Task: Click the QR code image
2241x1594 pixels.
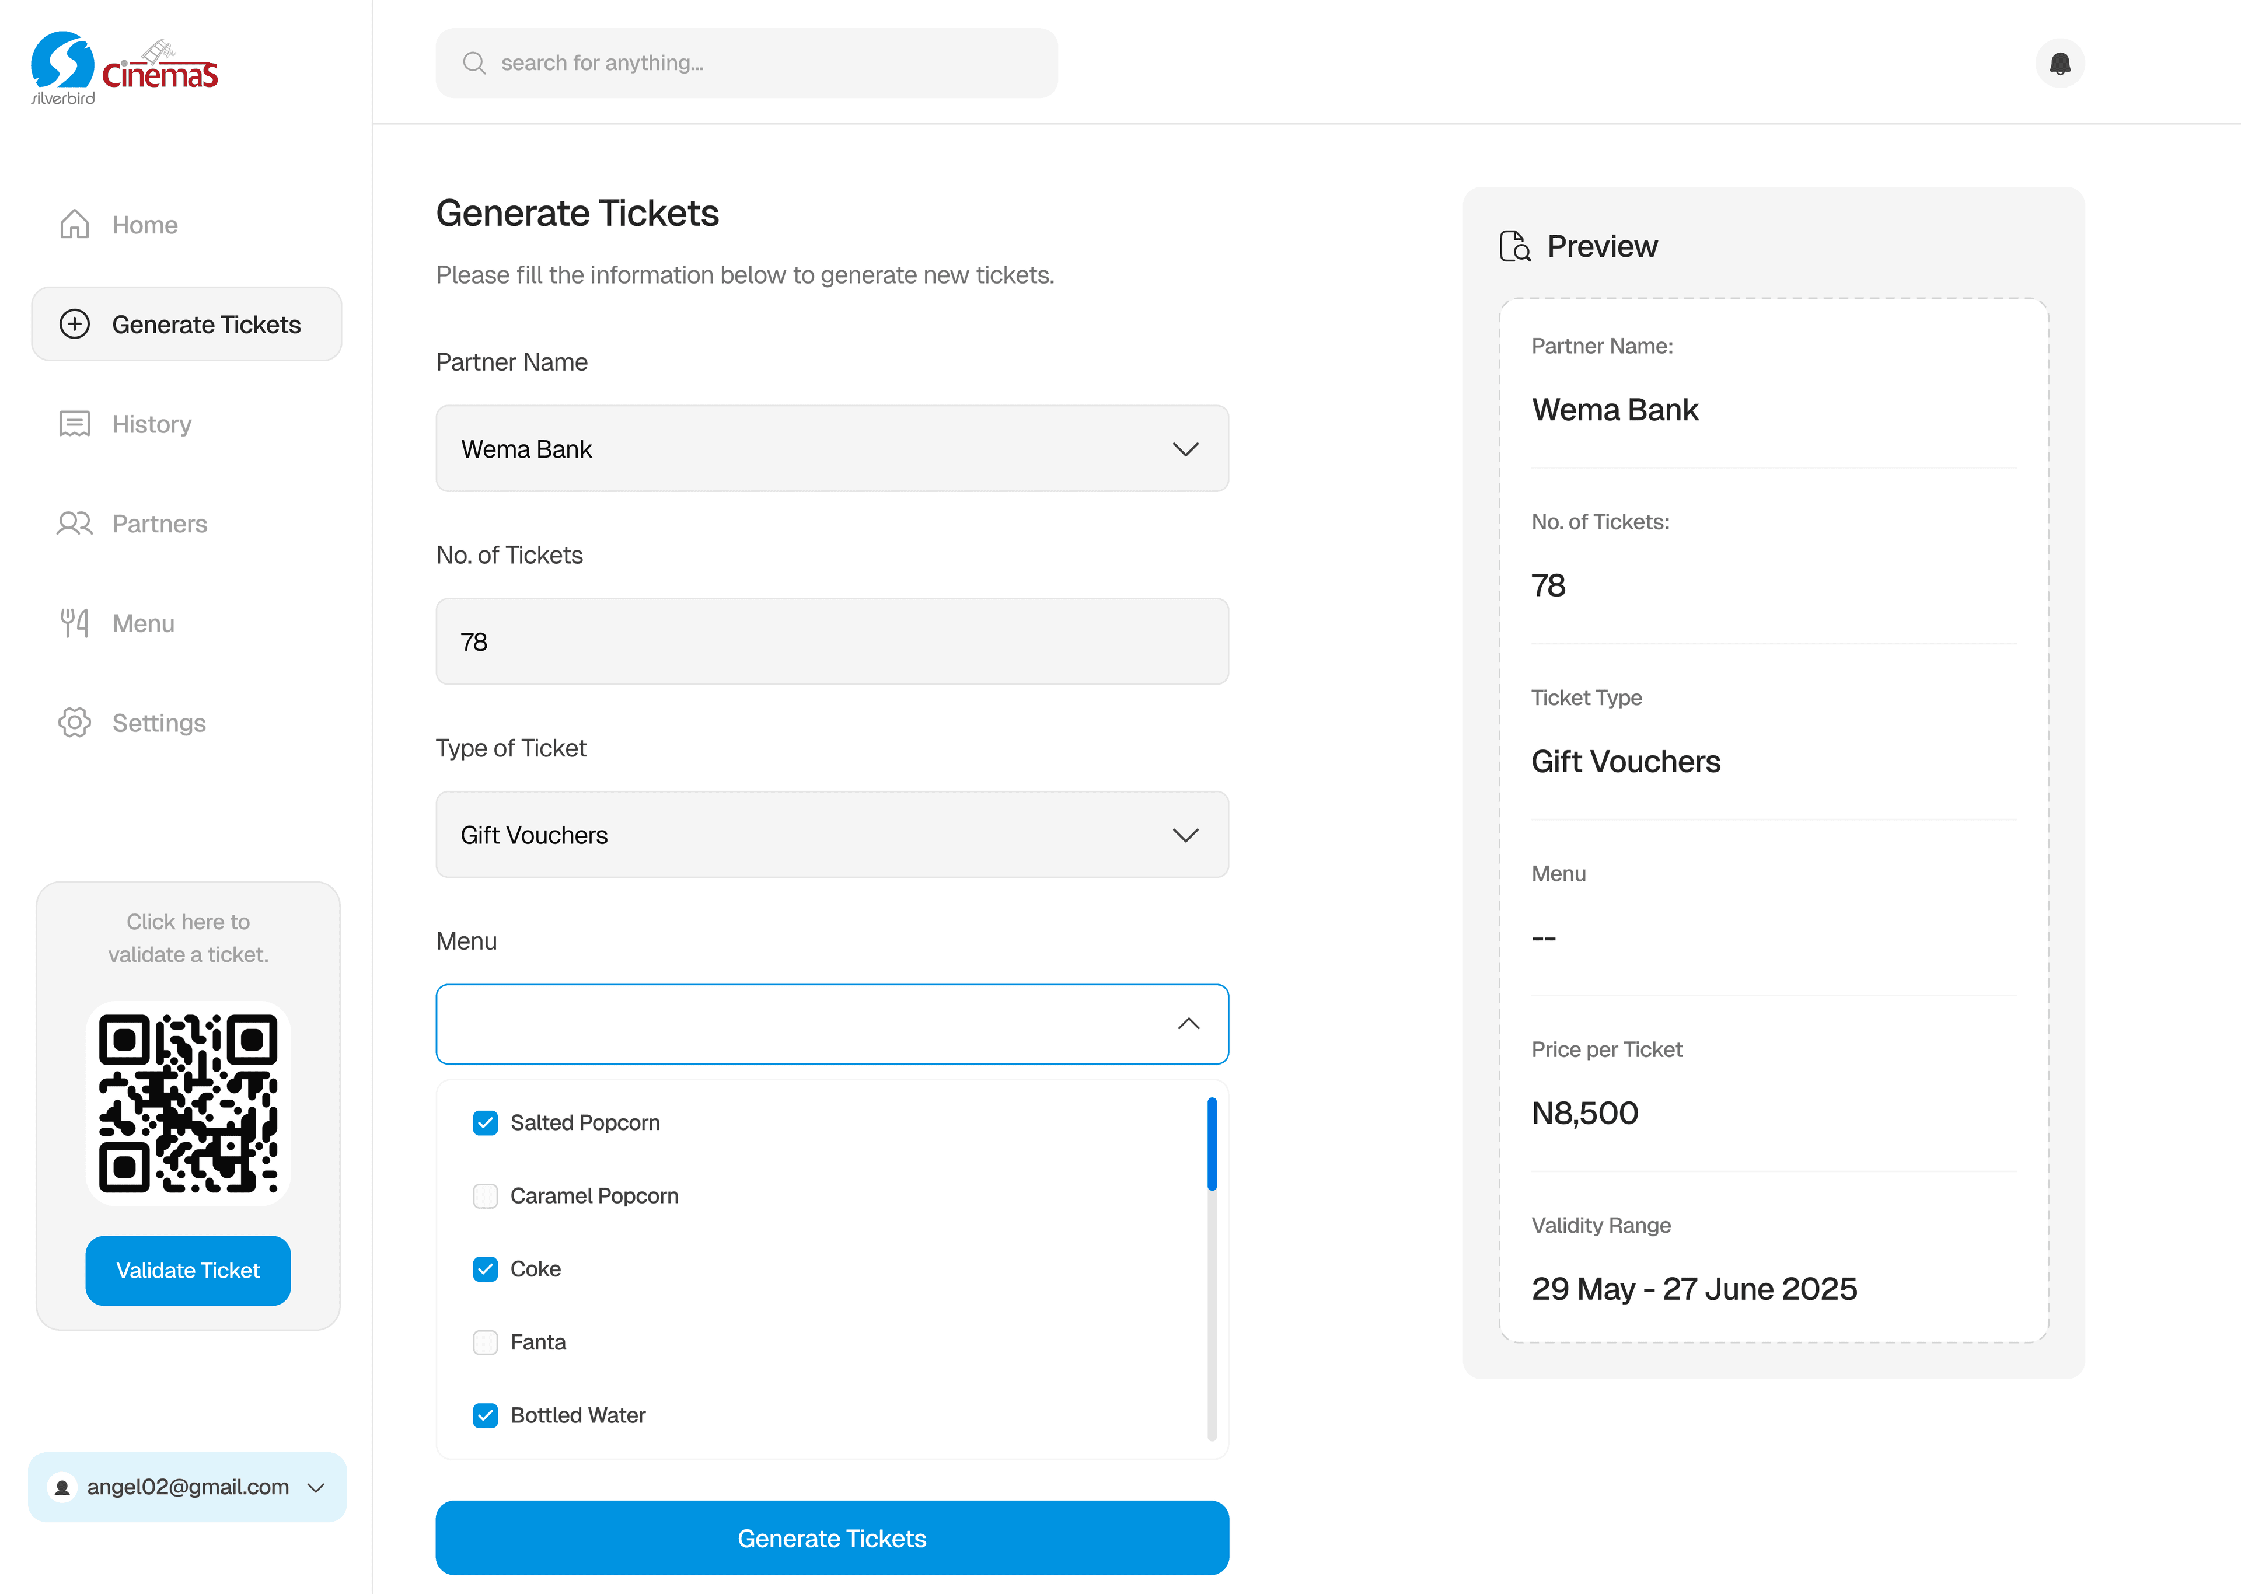Action: point(189,1103)
